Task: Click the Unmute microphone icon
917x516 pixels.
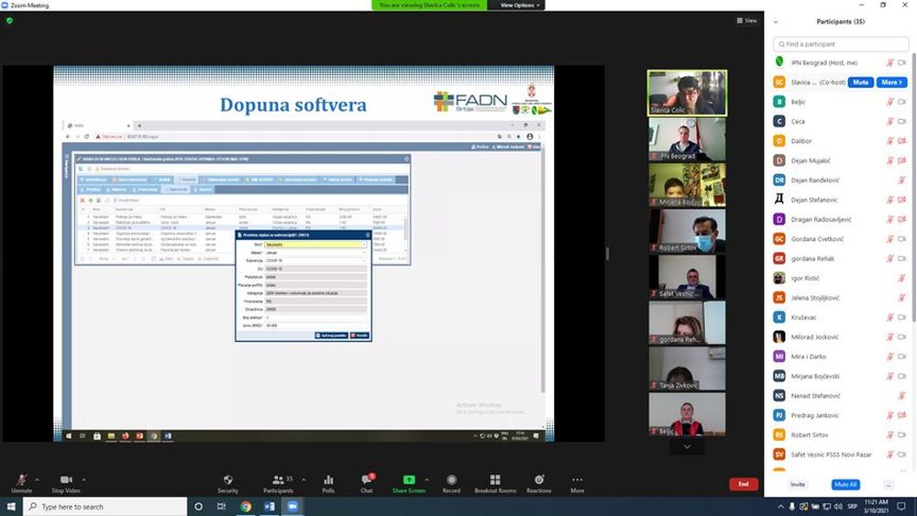Action: click(x=22, y=479)
